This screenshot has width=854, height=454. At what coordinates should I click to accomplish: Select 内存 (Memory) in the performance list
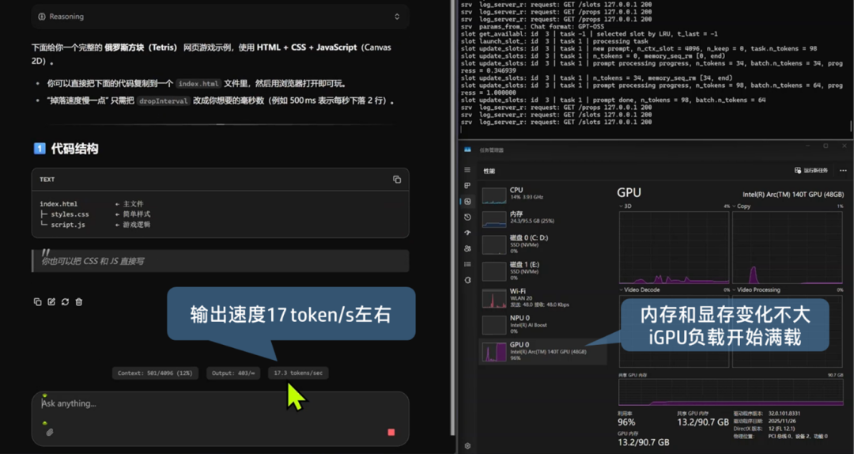tap(543, 218)
